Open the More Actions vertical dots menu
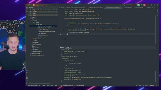This screenshot has height=90, width=161. pyautogui.click(x=147, y=5)
